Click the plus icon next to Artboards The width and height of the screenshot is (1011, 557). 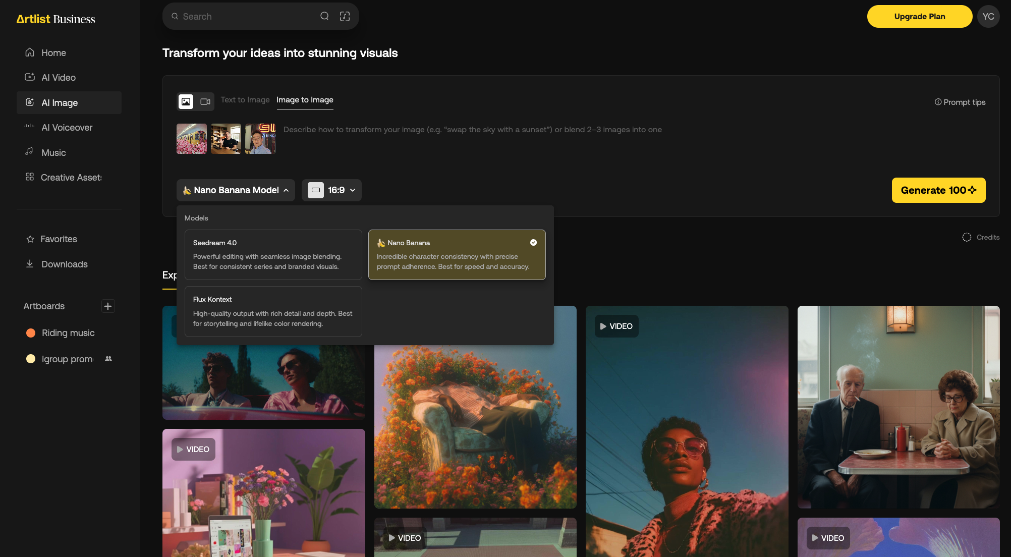[x=108, y=306]
